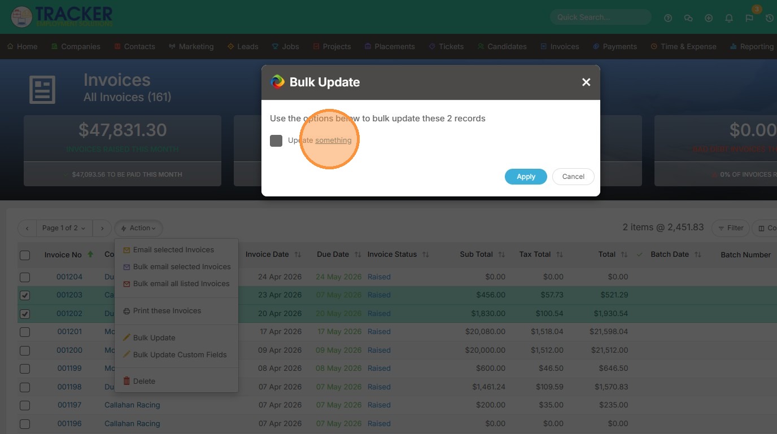
Task: Open the Leads menu
Action: click(x=243, y=46)
